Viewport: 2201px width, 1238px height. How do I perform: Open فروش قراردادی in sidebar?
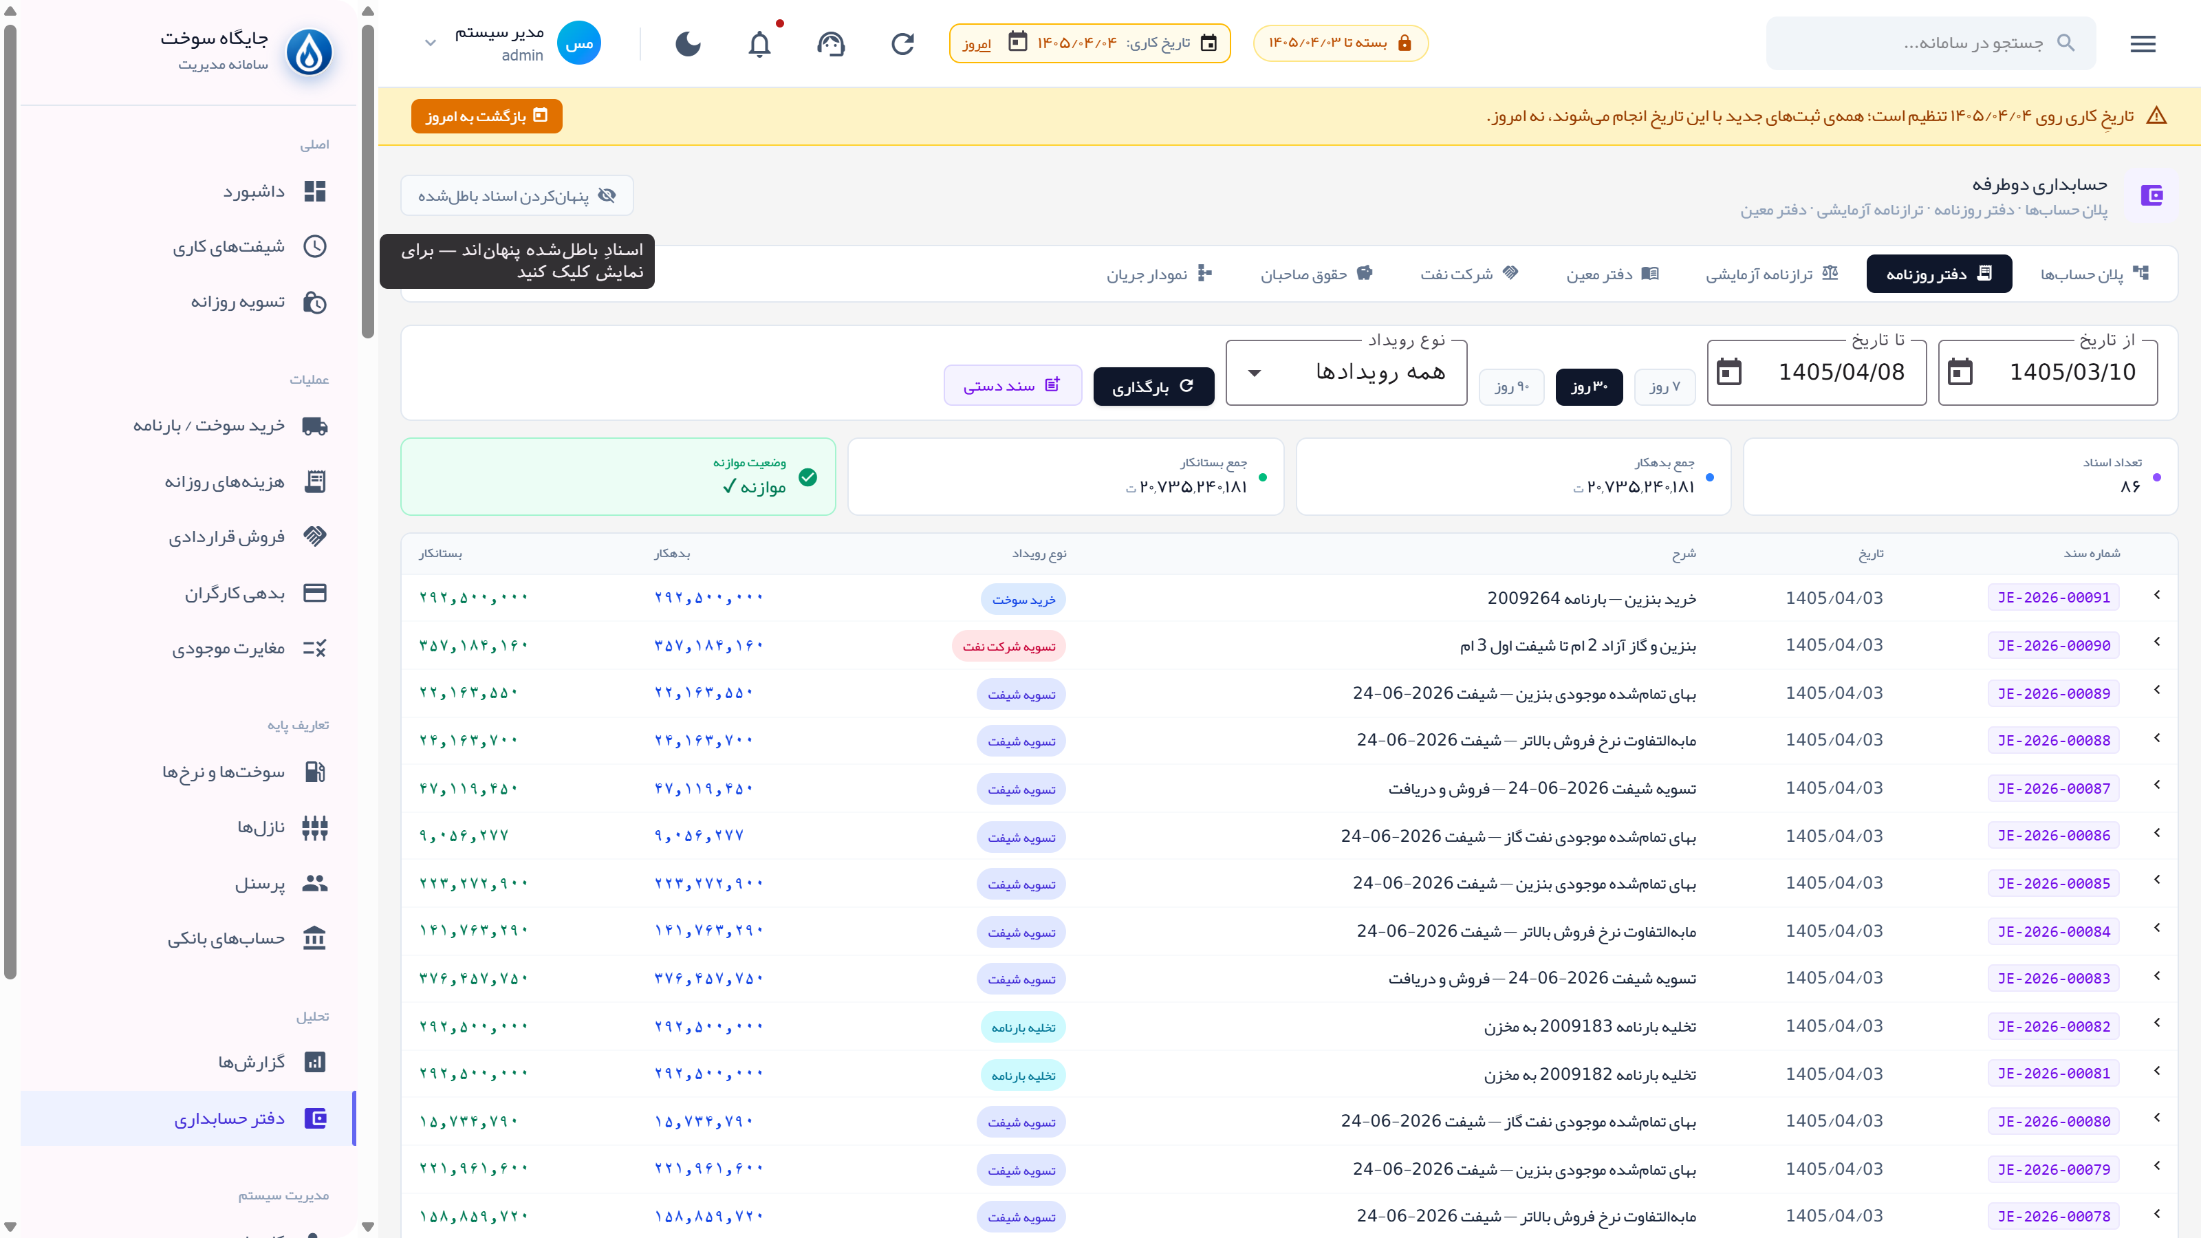coord(188,536)
